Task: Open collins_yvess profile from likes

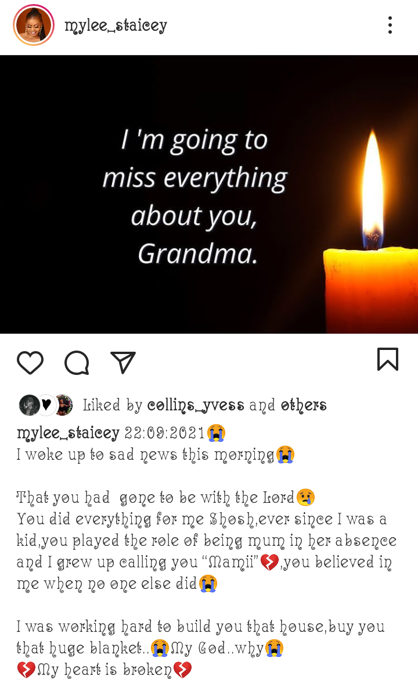Action: click(x=196, y=405)
